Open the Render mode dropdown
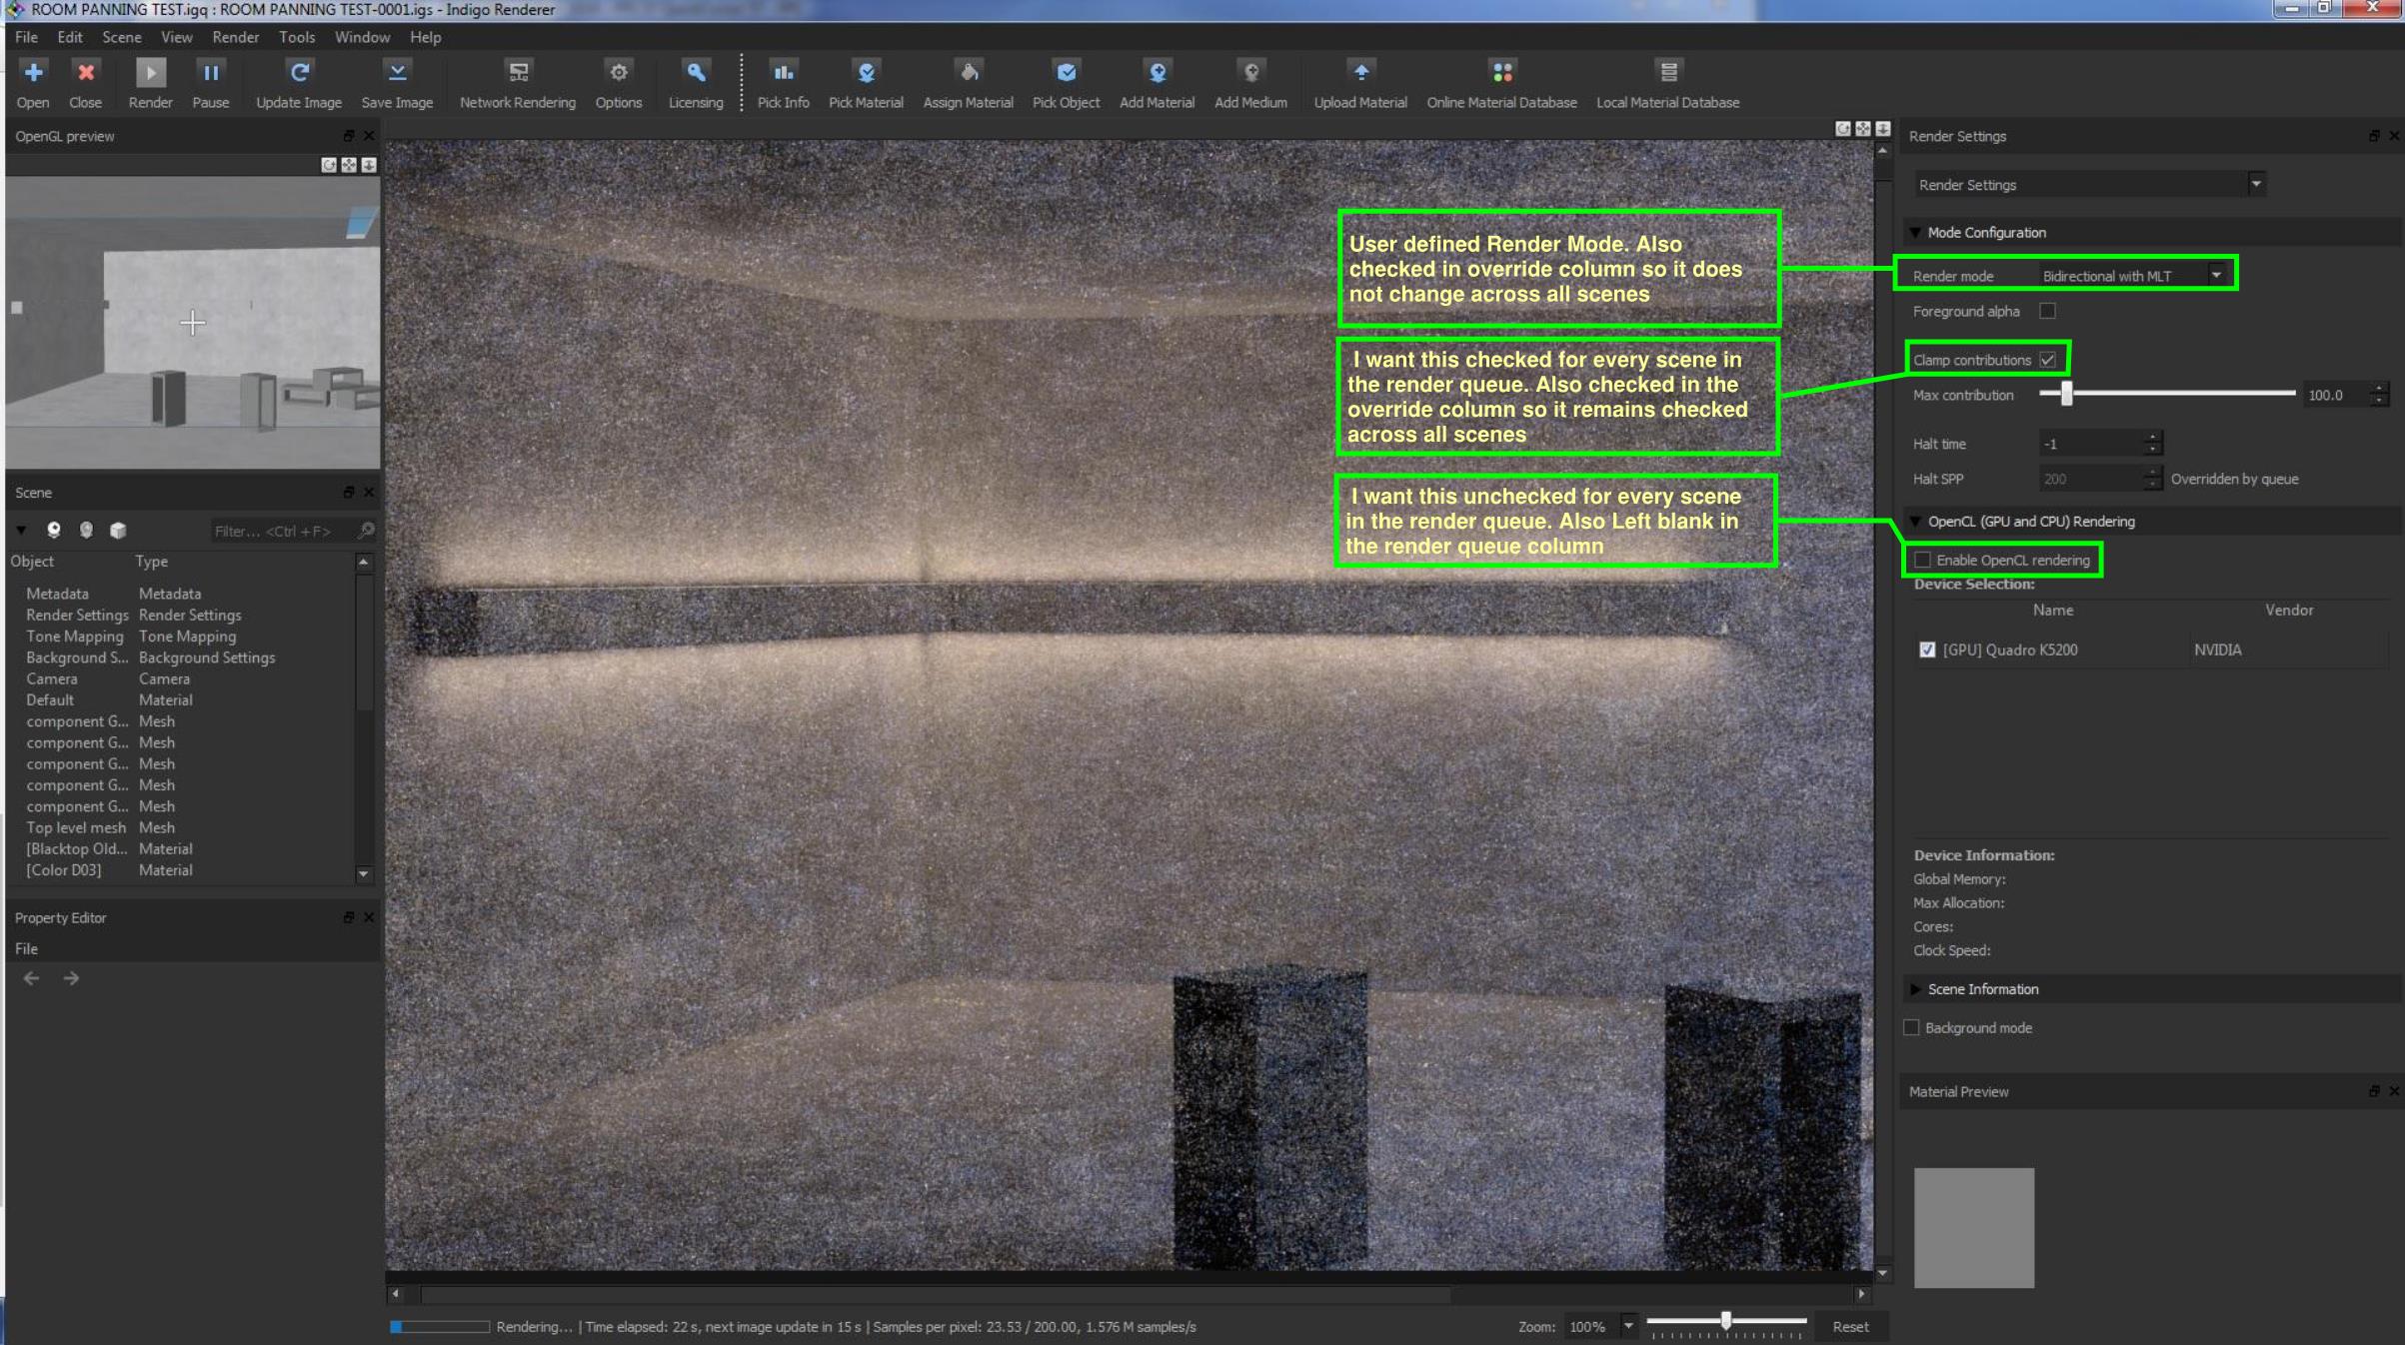This screenshot has width=2405, height=1345. point(2216,276)
